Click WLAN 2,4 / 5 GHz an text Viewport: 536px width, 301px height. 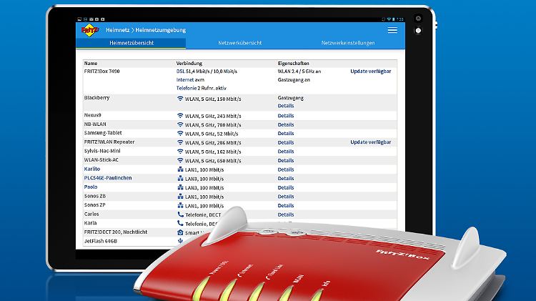coord(299,71)
